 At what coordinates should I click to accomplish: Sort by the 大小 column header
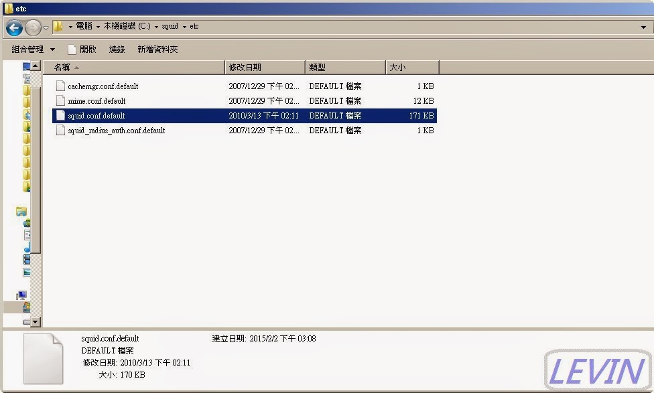click(x=412, y=67)
